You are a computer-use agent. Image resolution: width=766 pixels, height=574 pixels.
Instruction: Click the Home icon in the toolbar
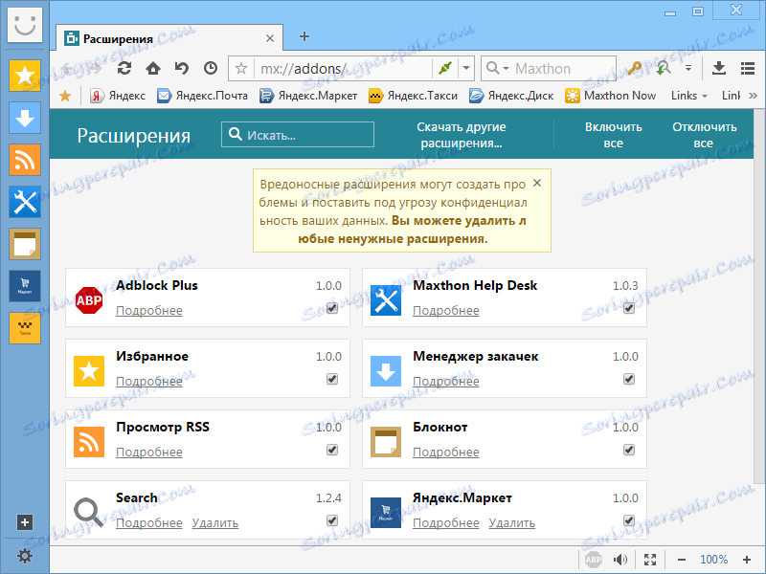click(x=151, y=68)
